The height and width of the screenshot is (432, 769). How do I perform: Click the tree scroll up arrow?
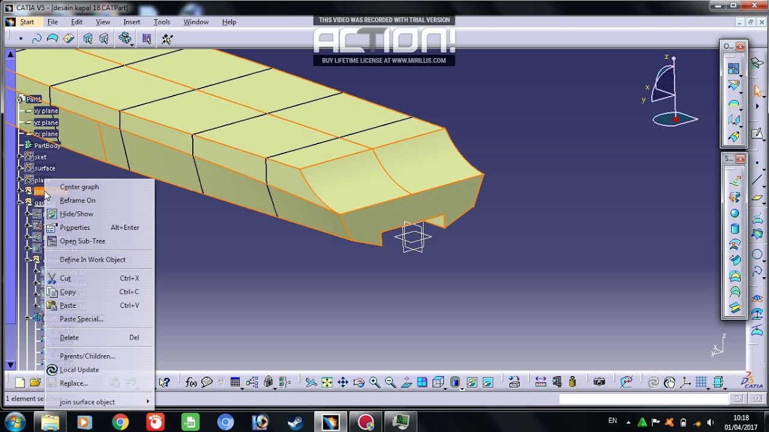(10, 54)
